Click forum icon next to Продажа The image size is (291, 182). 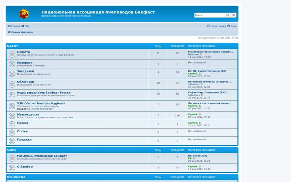tap(12, 141)
